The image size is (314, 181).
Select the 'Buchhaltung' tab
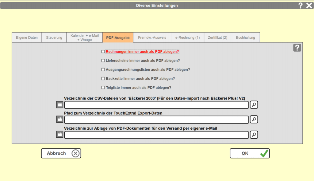point(245,37)
